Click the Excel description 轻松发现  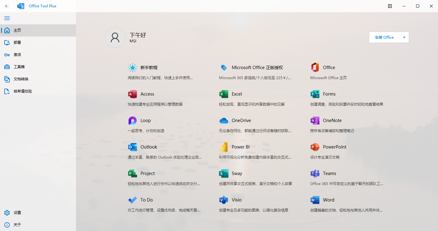coord(252,104)
